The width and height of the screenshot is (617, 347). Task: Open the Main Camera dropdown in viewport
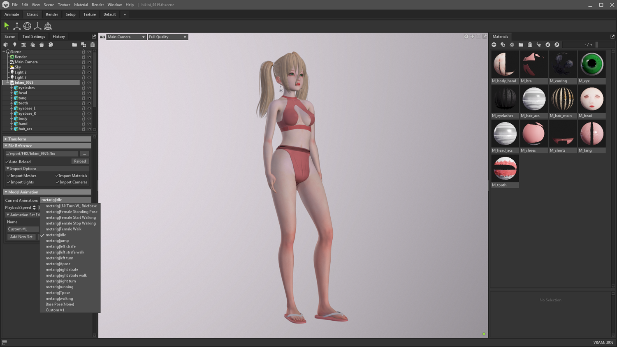tap(126, 37)
